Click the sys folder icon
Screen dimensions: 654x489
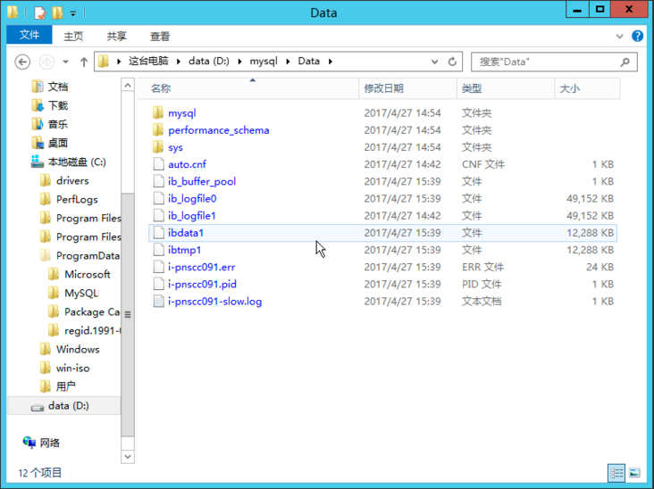point(157,147)
